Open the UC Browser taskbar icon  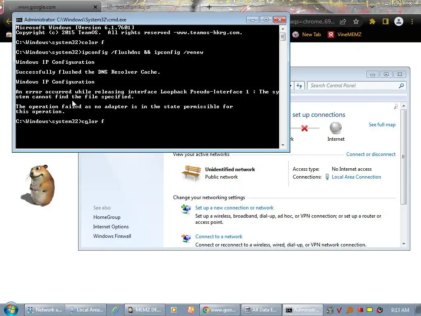[x=191, y=310]
